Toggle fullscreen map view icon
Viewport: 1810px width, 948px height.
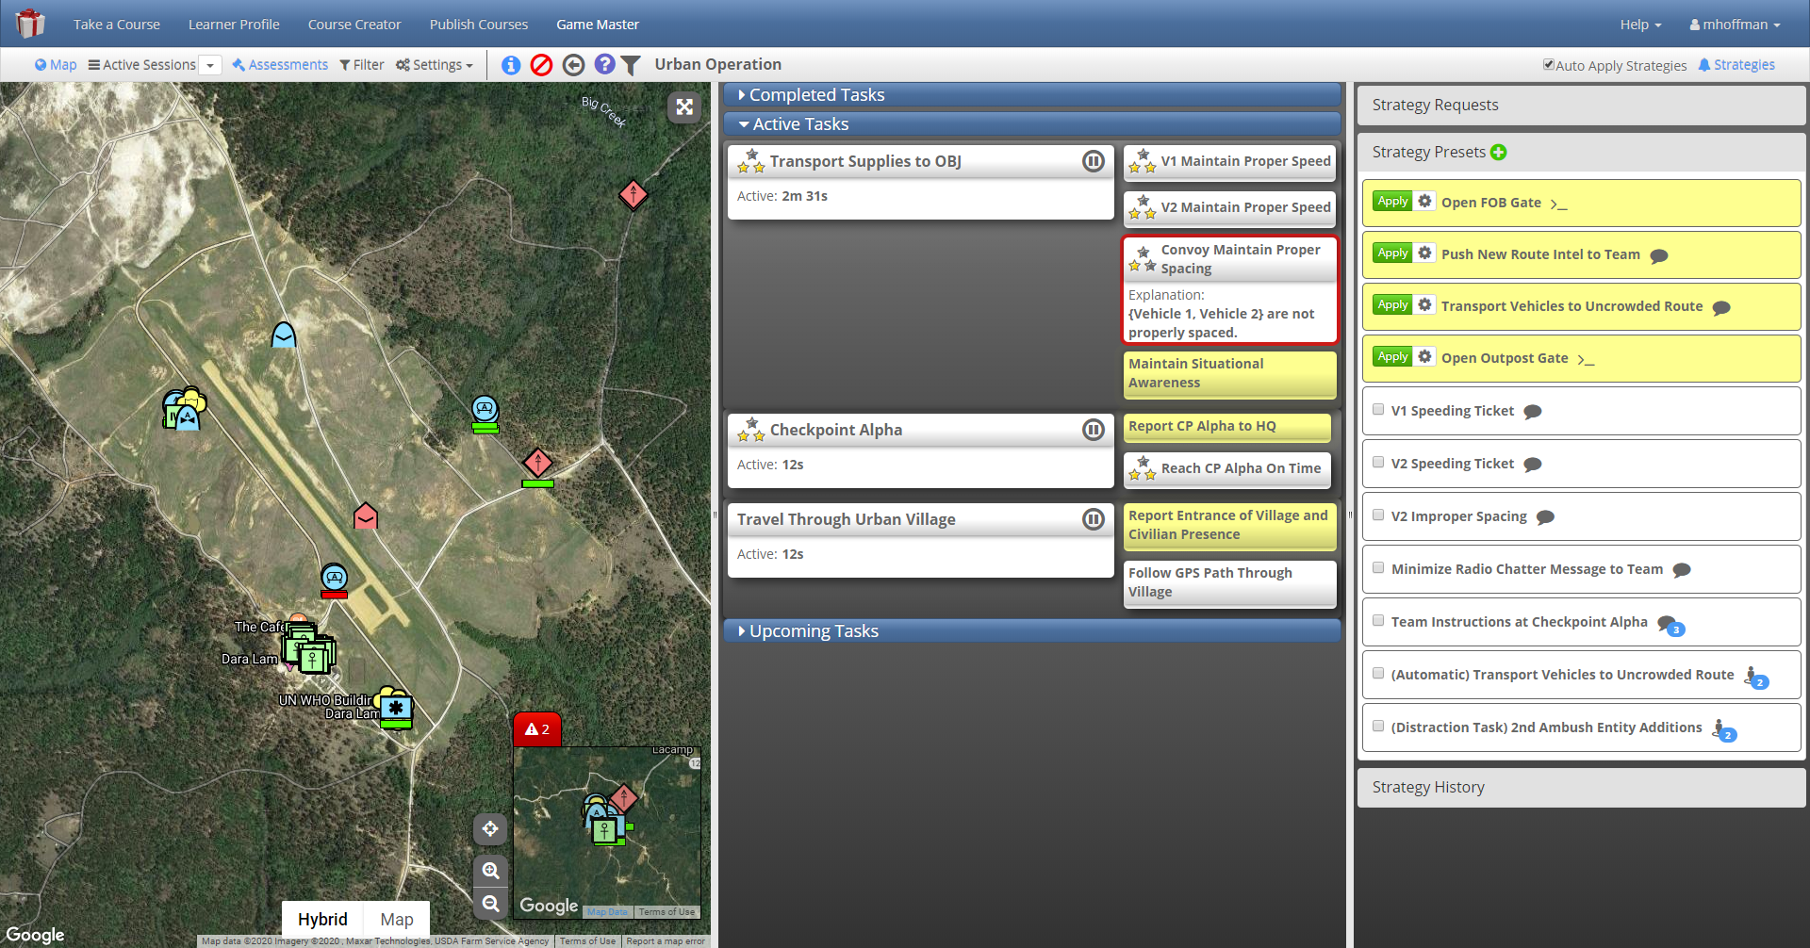click(684, 107)
